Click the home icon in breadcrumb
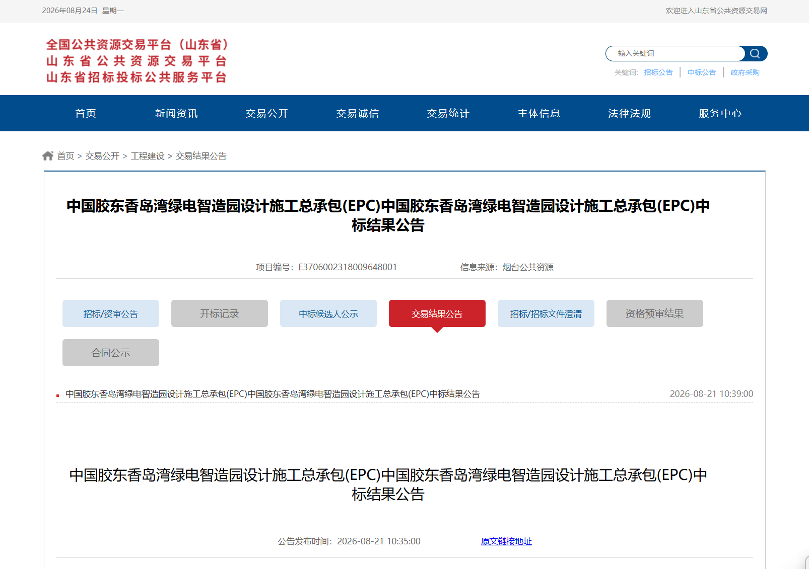This screenshot has height=569, width=809. pyautogui.click(x=48, y=156)
